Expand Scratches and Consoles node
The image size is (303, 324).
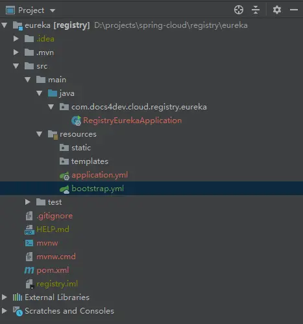(x=4, y=311)
